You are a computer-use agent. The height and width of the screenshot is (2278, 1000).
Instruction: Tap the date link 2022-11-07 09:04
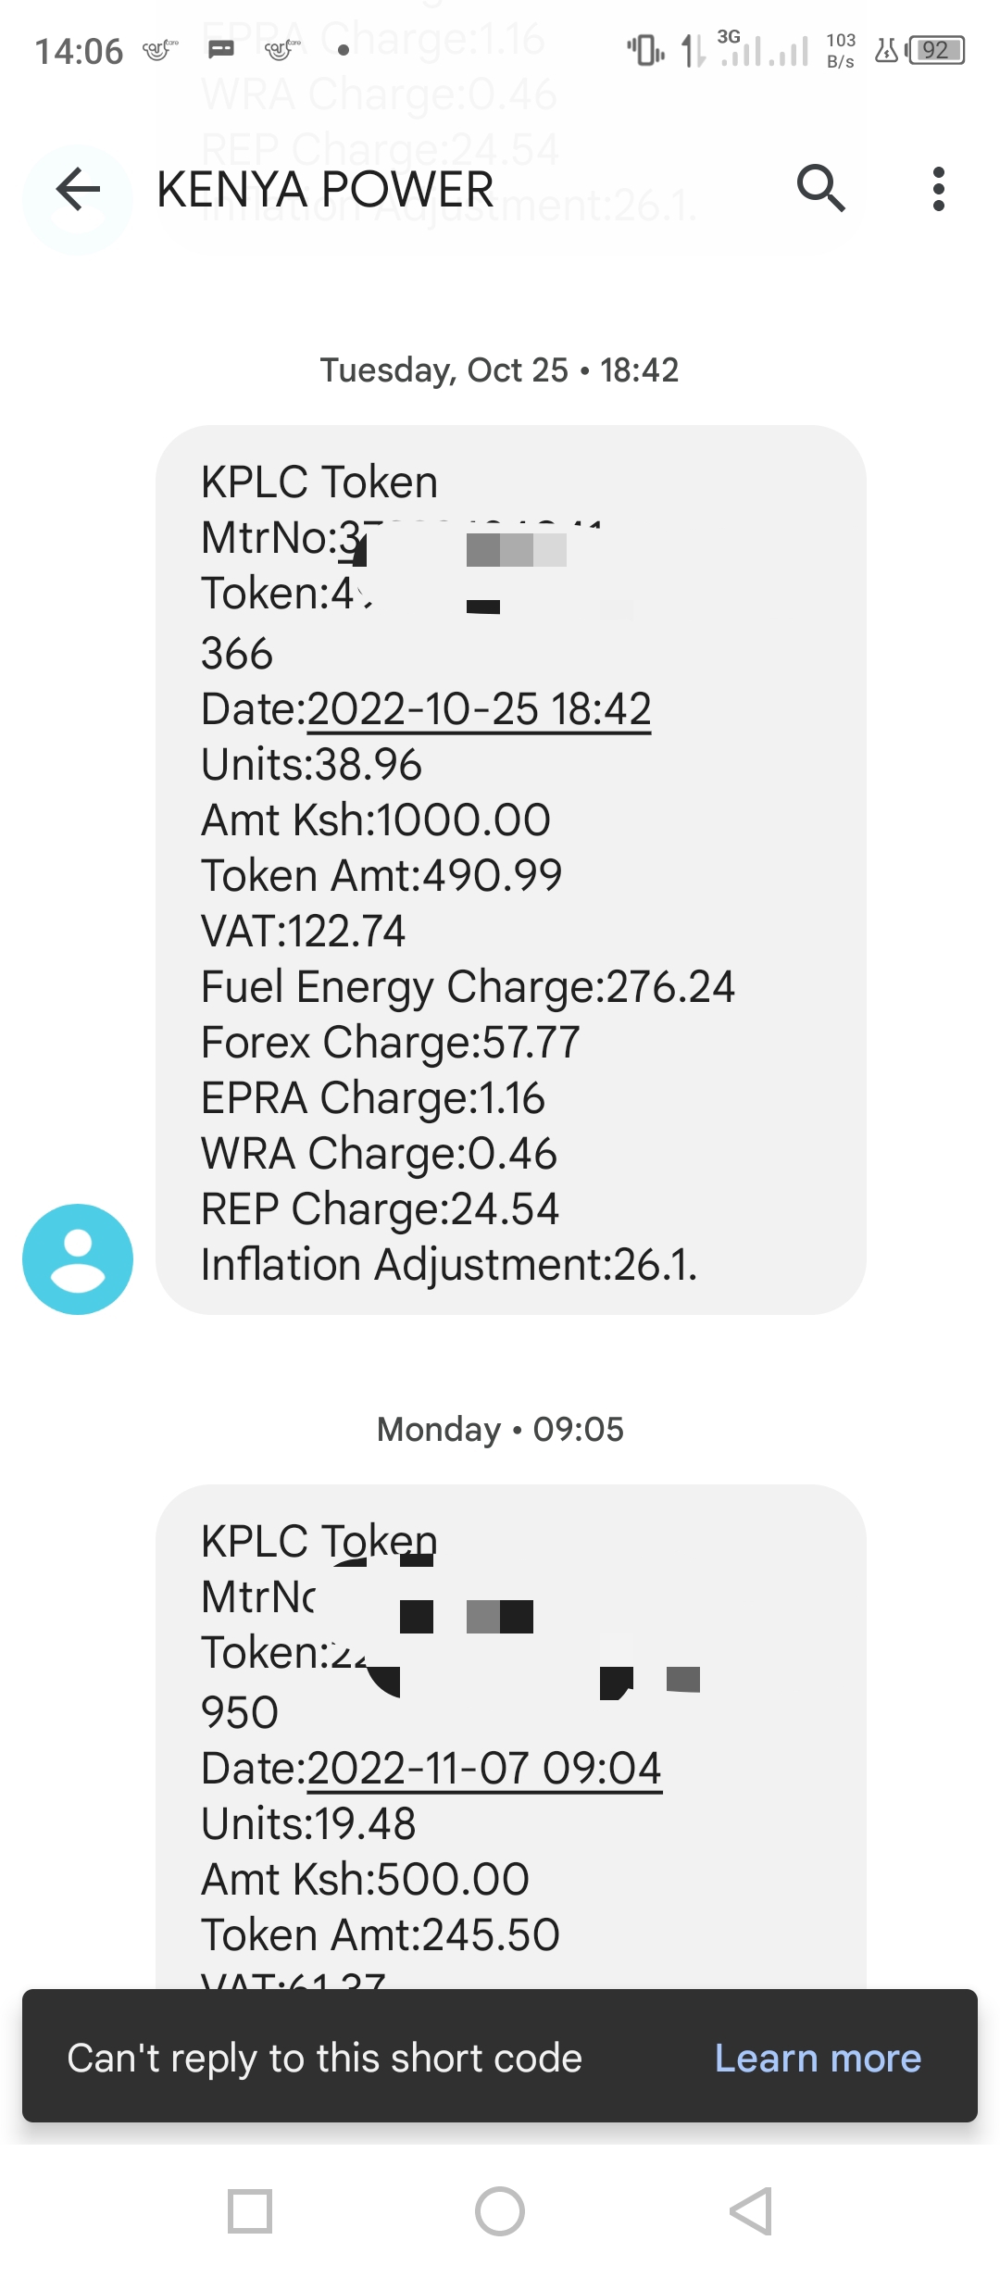[x=484, y=1769]
